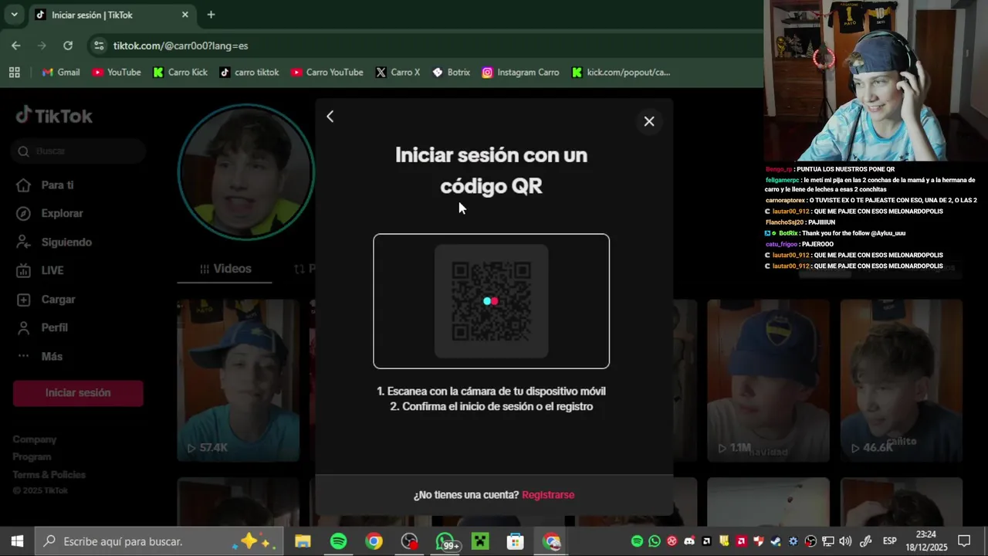The width and height of the screenshot is (988, 556).
Task: Open the Carro YouTube bookmark
Action: click(x=327, y=72)
